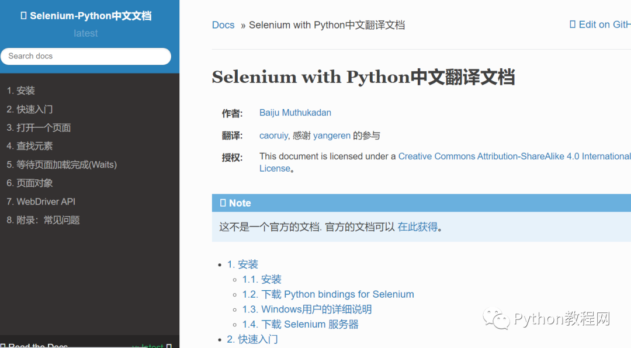Open link 1.4. 下载 Selenium 服务器
The image size is (631, 348).
click(300, 324)
